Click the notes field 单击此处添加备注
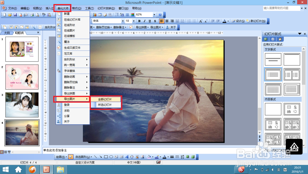 150,150
